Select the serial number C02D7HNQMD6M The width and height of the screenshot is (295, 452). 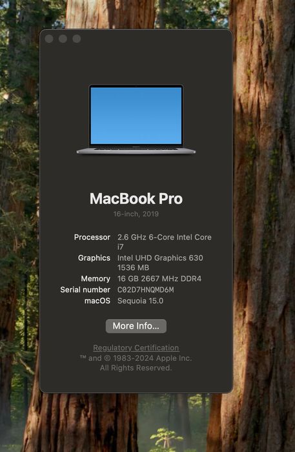(145, 290)
